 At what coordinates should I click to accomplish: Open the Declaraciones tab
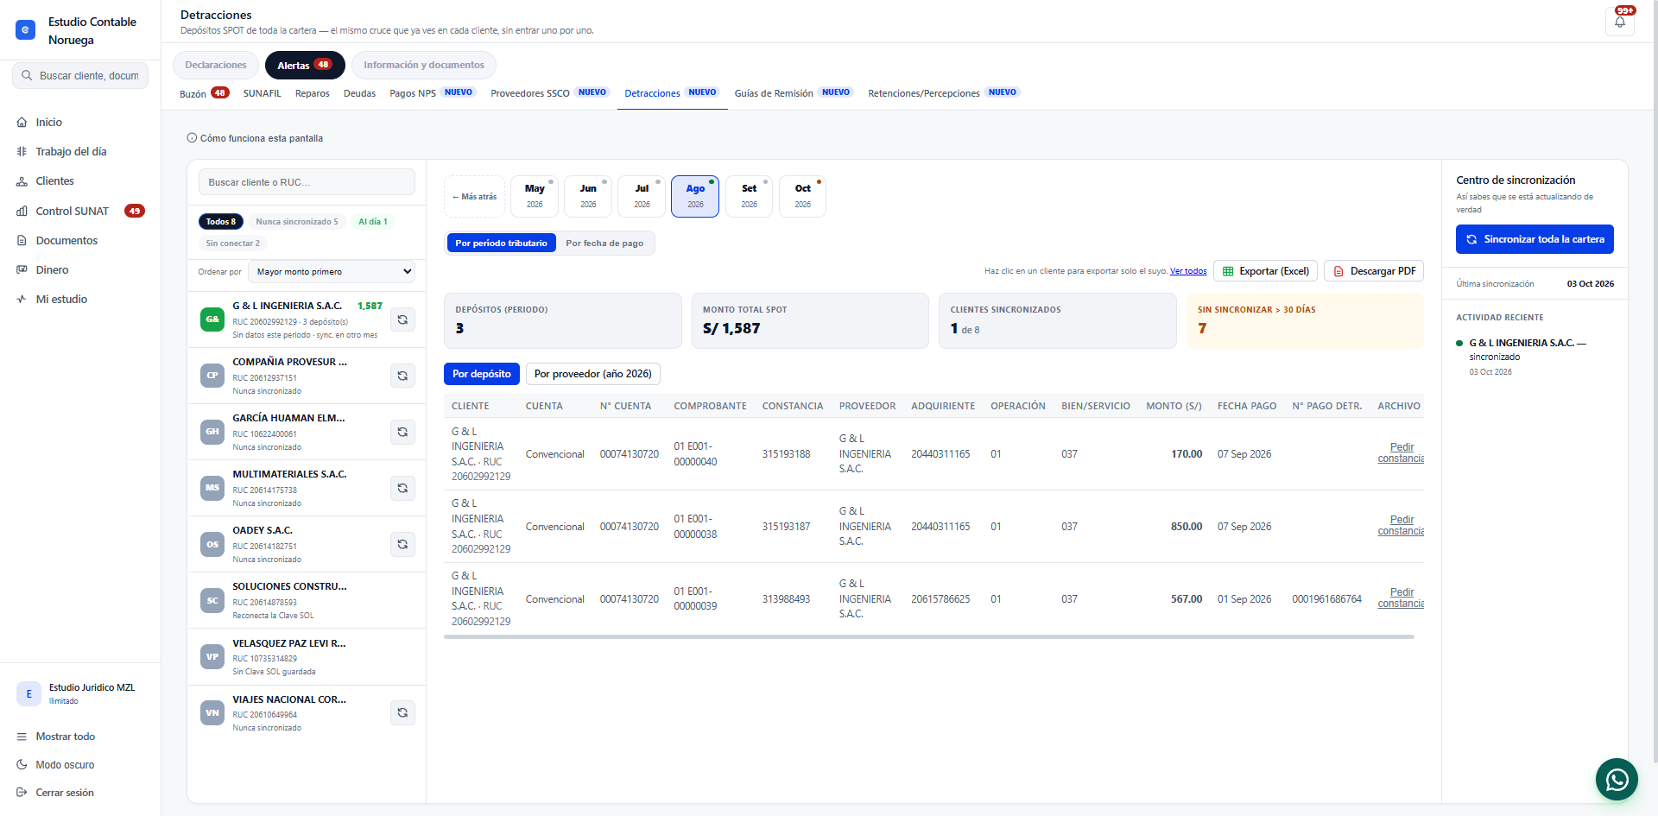tap(216, 65)
